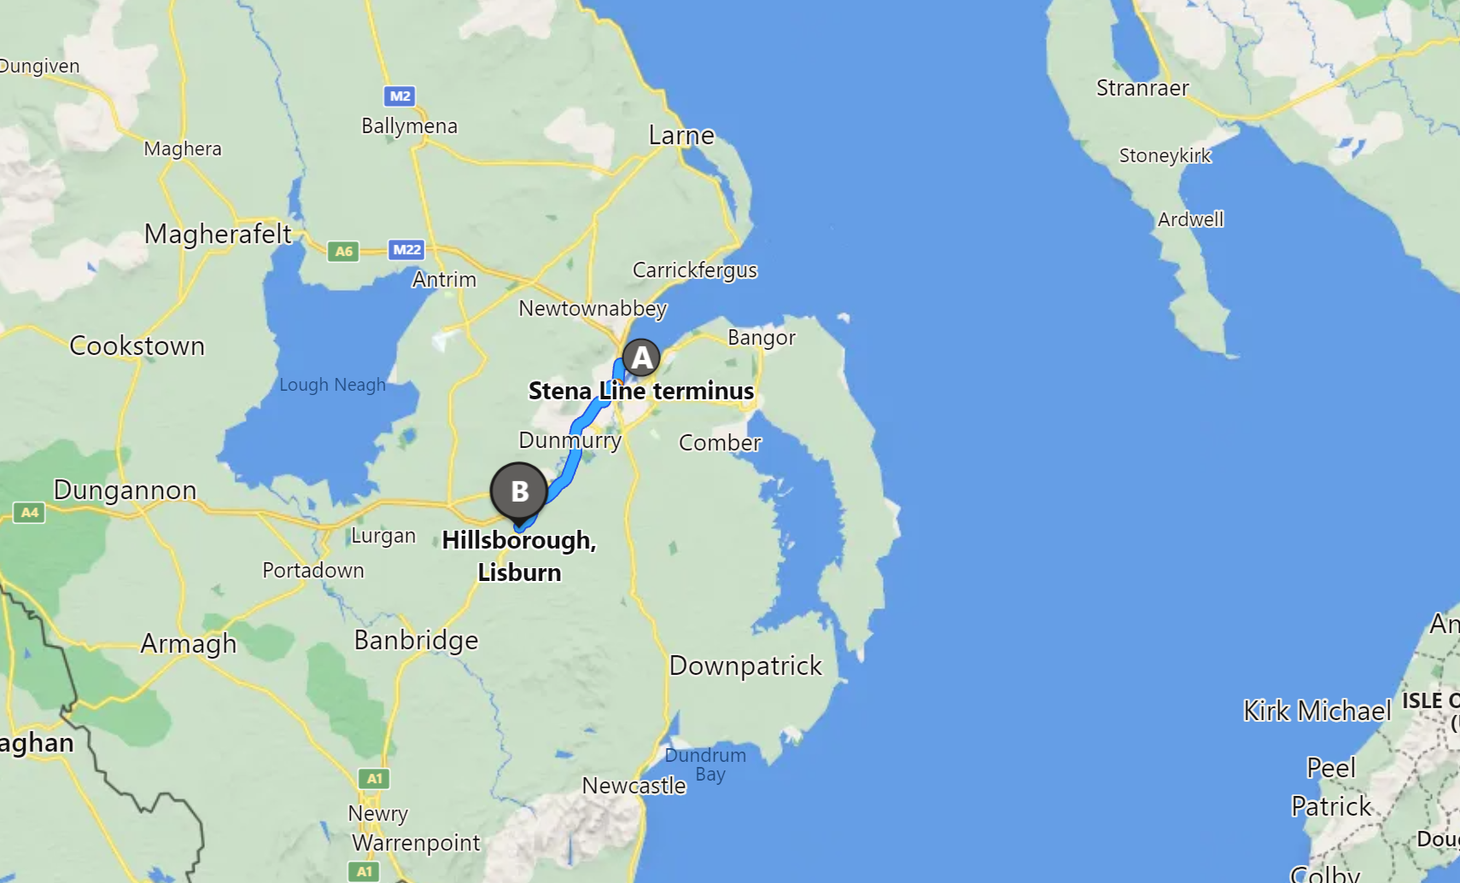Click the Kirk Michael label
This screenshot has width=1460, height=883.
[x=1317, y=711]
